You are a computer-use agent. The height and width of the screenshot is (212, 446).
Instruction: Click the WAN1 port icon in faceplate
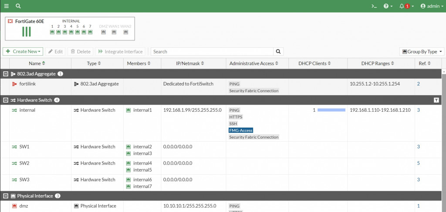tap(114, 32)
